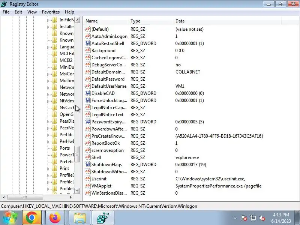Image resolution: width=300 pixels, height=225 pixels.
Task: Click the icon next to DefaultUserName
Action: 88,86
